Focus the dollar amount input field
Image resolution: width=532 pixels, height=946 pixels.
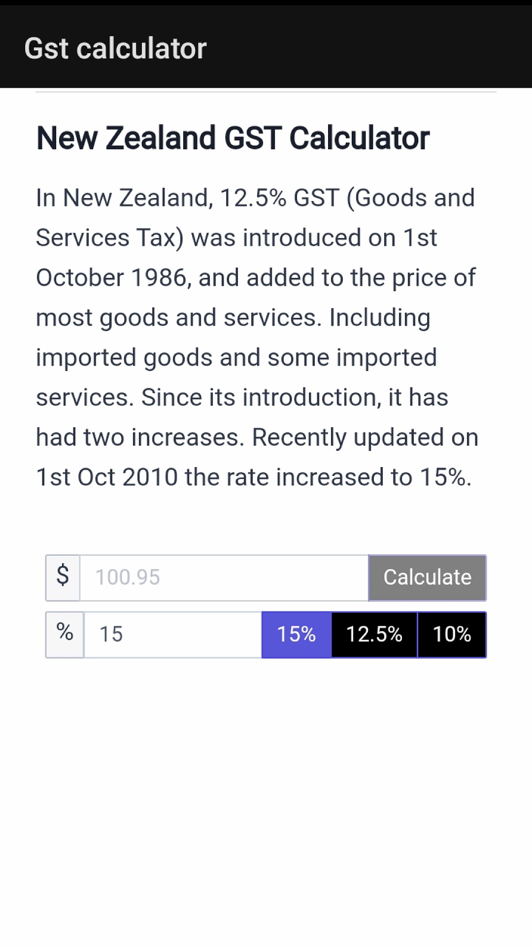tap(224, 577)
